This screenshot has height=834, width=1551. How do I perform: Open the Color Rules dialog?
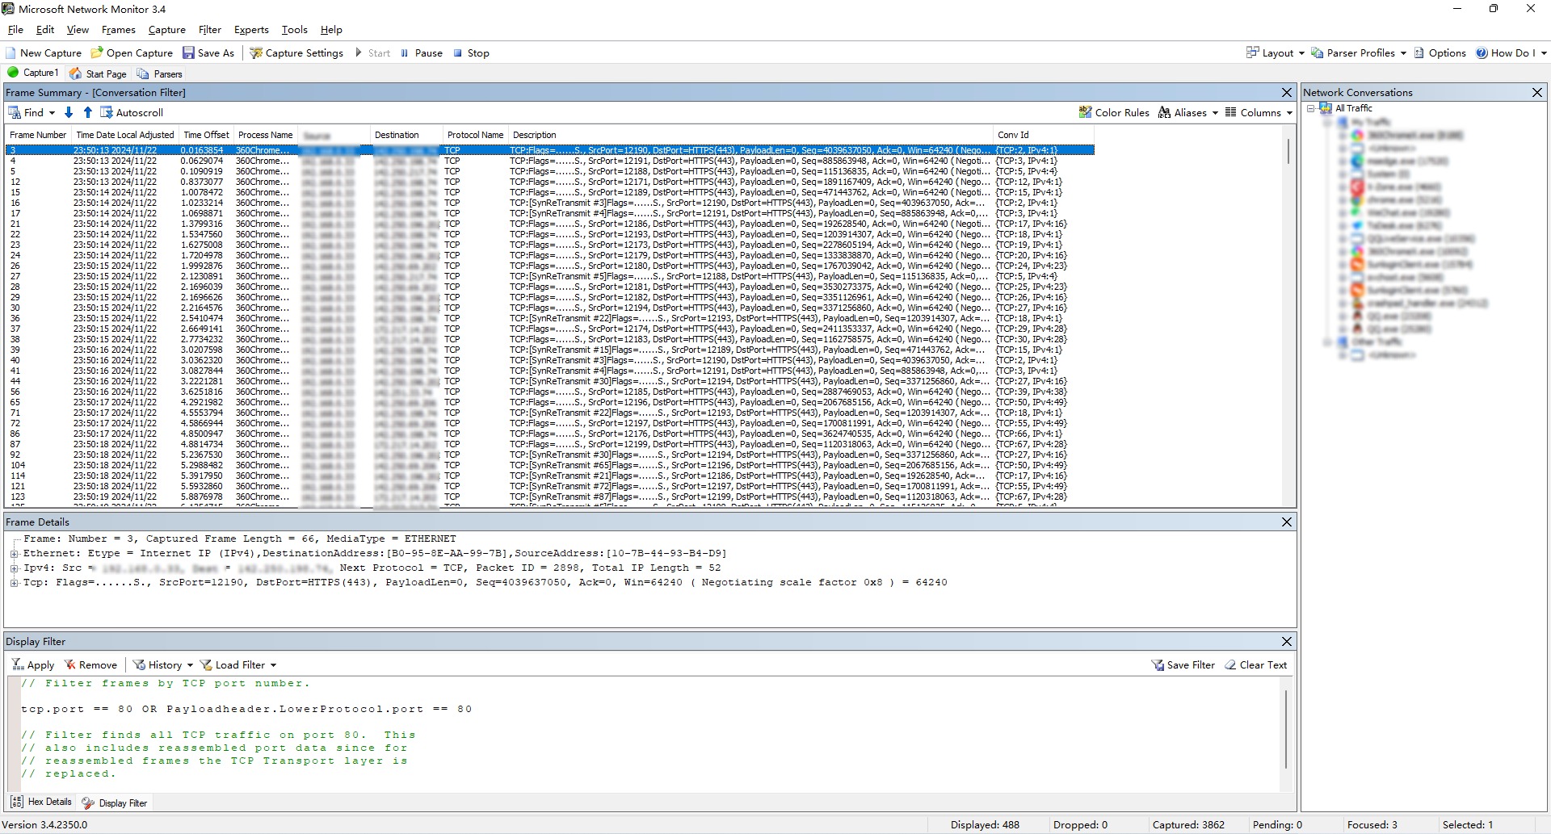pos(1114,113)
